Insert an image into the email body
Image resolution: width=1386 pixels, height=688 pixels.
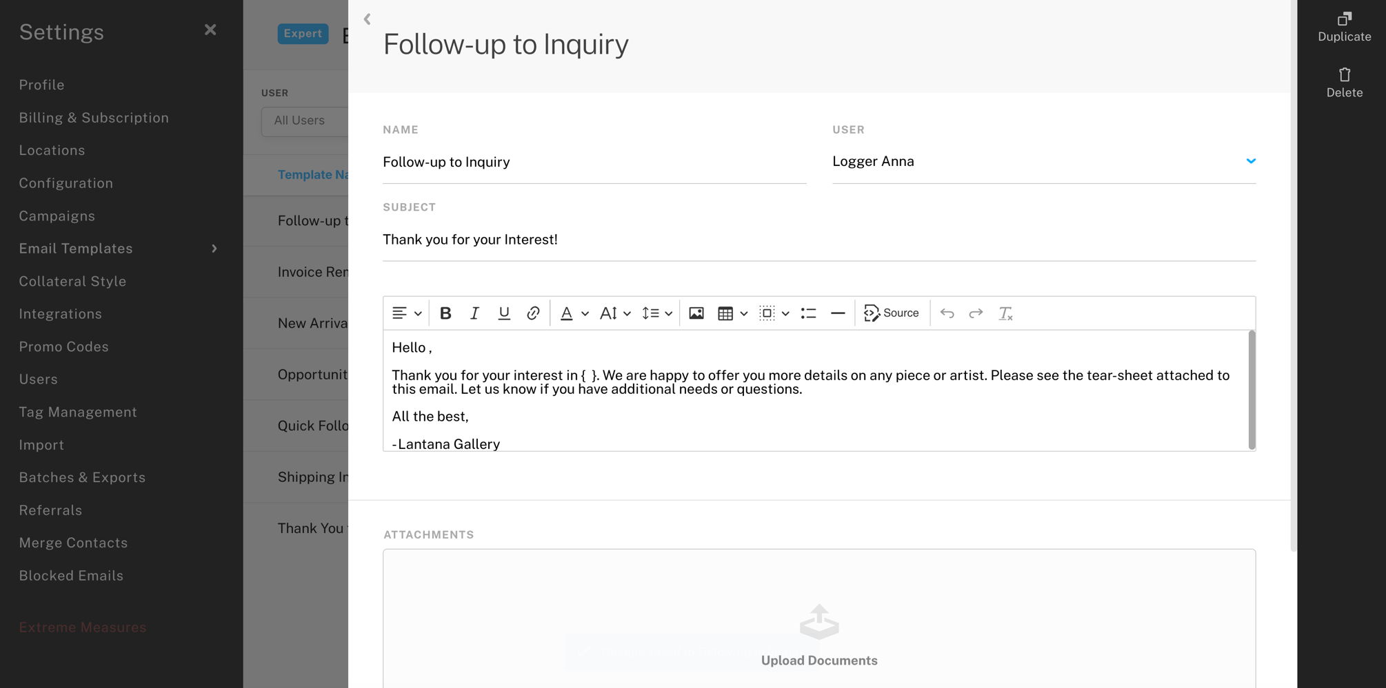pos(696,313)
